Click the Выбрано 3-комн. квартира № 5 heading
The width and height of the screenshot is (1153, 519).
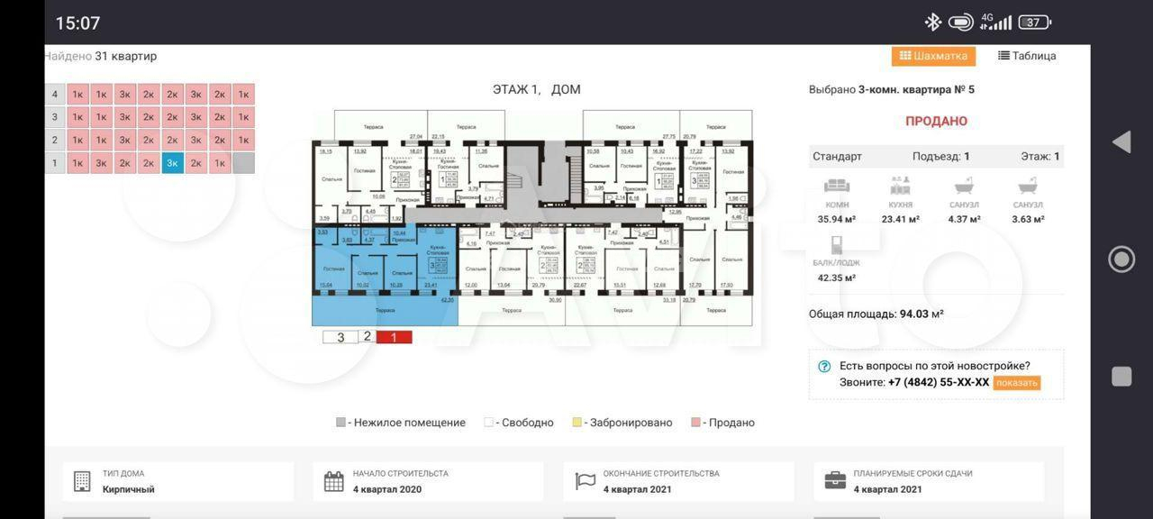point(892,89)
